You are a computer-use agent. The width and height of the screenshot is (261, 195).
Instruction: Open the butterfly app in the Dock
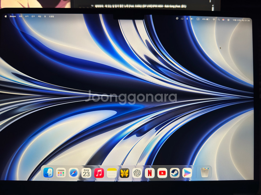(124, 173)
